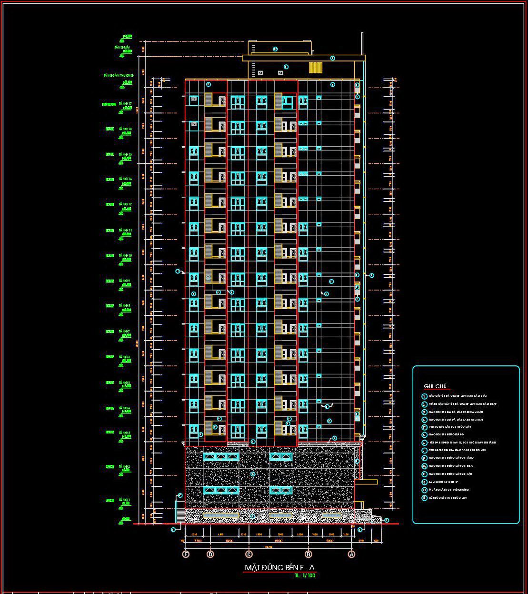This screenshot has width=528, height=594.
Task: Select the TẦNG SÂN THƯỢNG floor label
Action: tap(118, 75)
